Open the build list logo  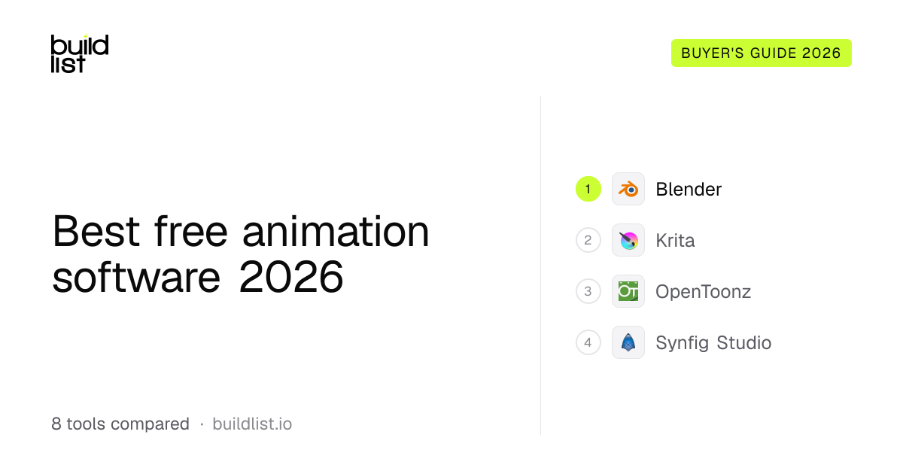80,53
